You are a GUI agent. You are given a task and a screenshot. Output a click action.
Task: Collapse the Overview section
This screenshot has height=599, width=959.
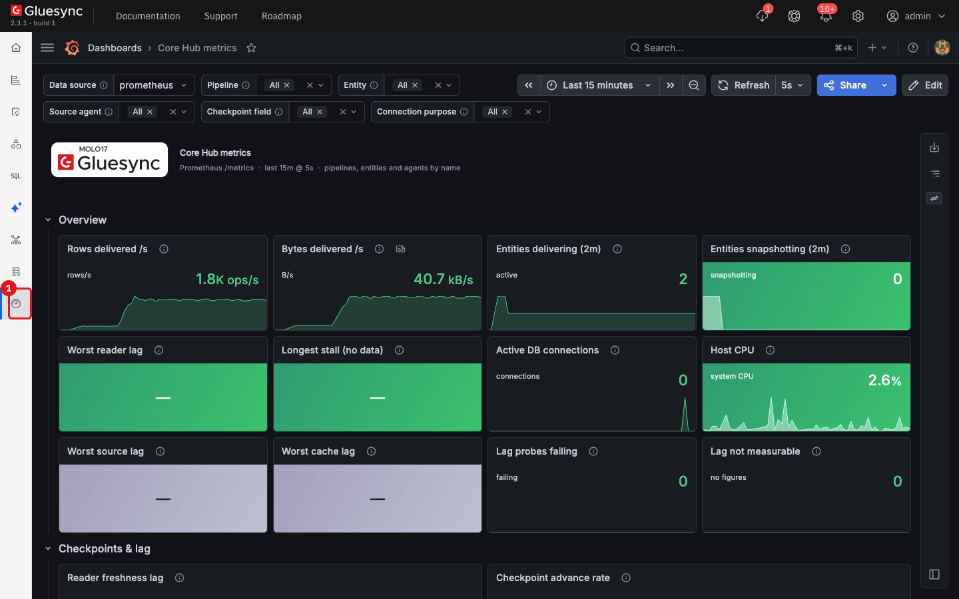coord(48,220)
